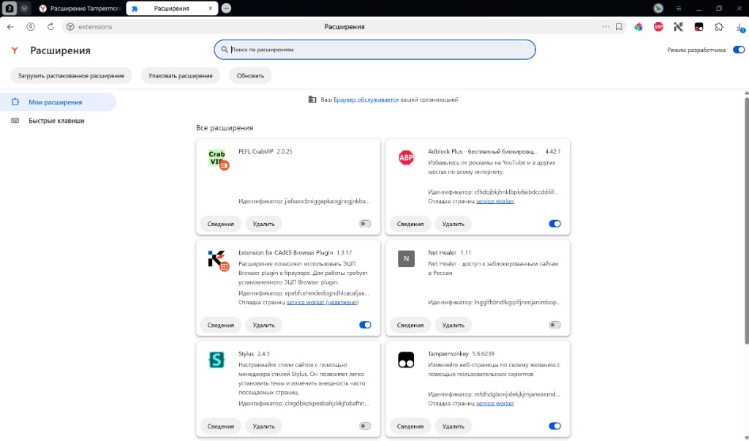749x441 pixels.
Task: Click the bookmark icon in address bar
Action: (x=619, y=27)
